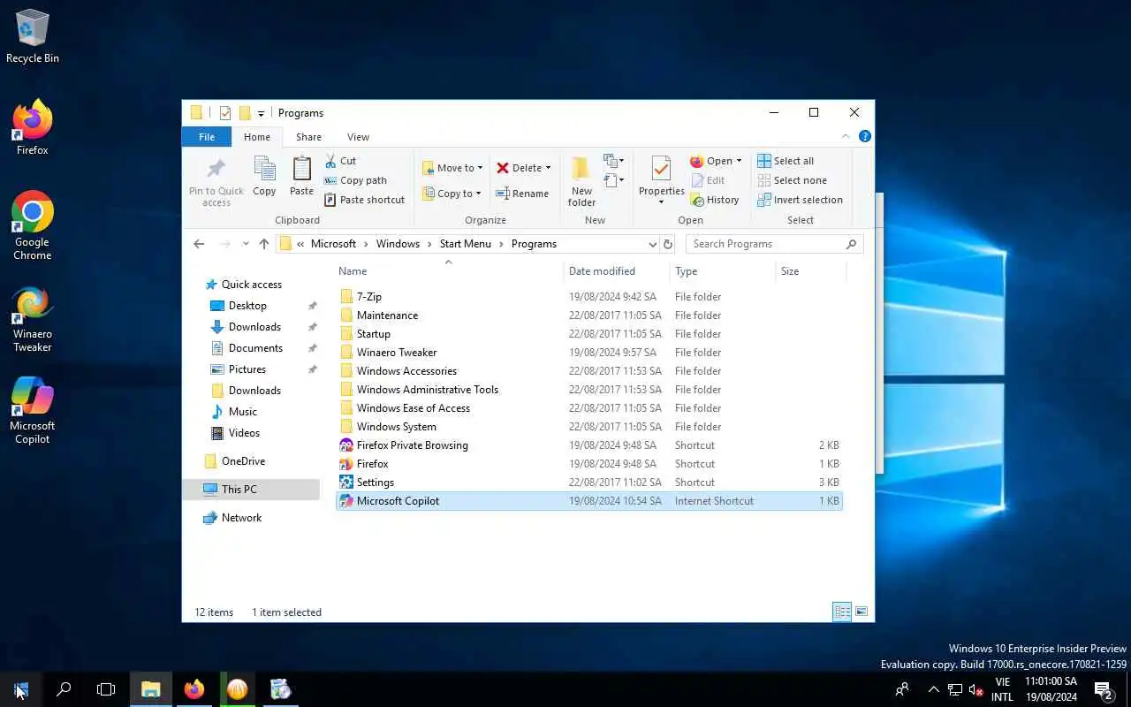Viewport: 1131px width, 707px height.
Task: Click the Rename button in Organize
Action: tap(522, 194)
